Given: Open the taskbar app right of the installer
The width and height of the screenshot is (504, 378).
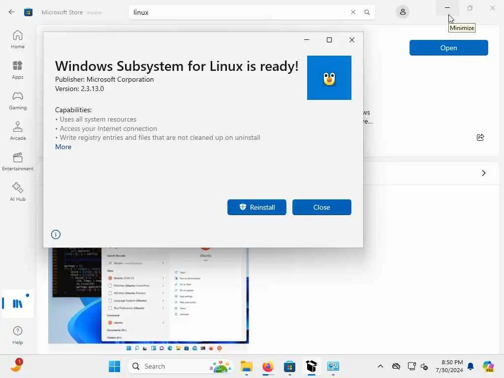Looking at the screenshot, I should click(333, 366).
